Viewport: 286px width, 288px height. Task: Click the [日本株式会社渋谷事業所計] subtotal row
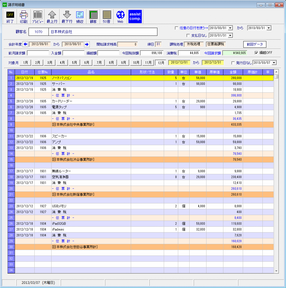[x=141, y=160]
